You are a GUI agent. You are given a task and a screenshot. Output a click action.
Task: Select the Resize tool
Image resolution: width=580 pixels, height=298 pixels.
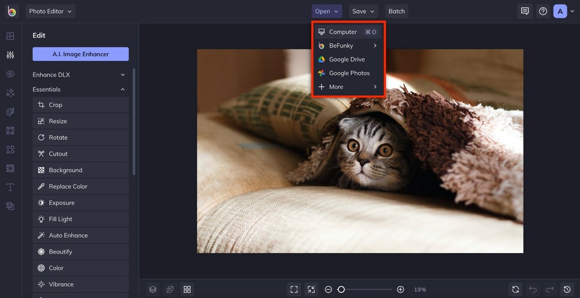coord(80,121)
